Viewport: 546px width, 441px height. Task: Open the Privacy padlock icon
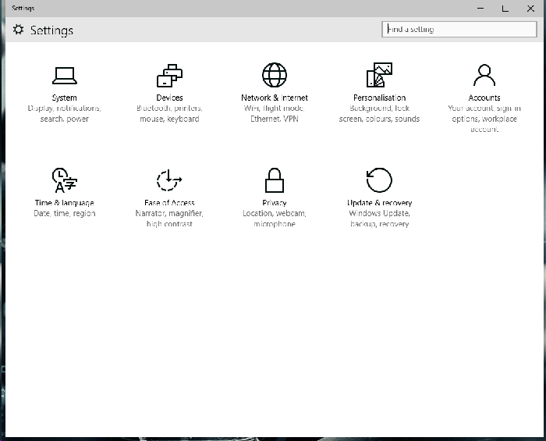[275, 180]
